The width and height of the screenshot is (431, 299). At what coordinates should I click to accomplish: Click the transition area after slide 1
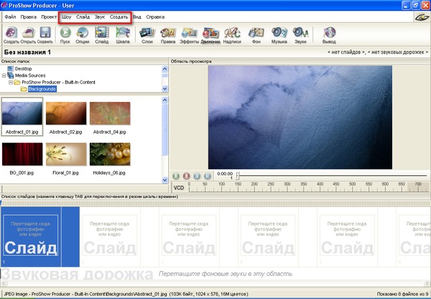70,236
